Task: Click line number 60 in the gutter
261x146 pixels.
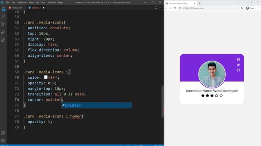Action: (17, 22)
